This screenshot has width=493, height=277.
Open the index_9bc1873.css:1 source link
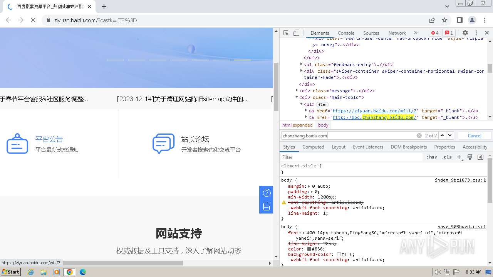coord(460,180)
